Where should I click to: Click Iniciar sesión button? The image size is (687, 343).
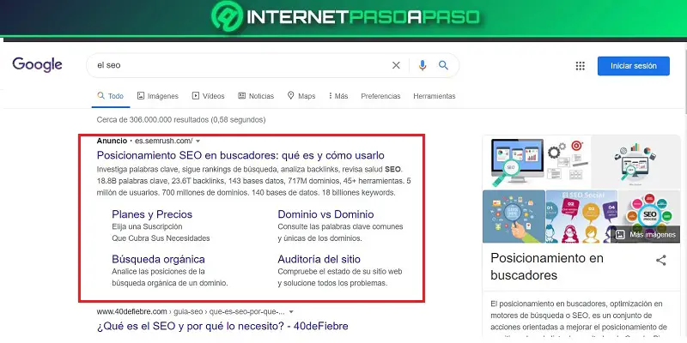pyautogui.click(x=634, y=66)
